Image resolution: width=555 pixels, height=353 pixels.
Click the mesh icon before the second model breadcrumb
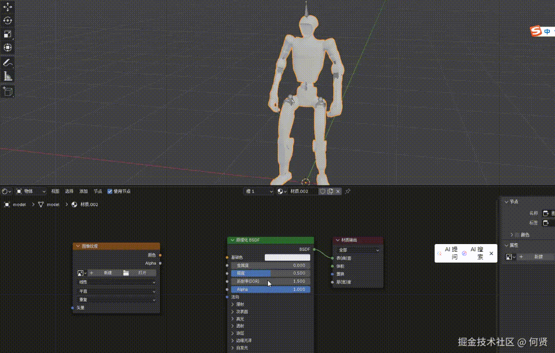pos(41,205)
